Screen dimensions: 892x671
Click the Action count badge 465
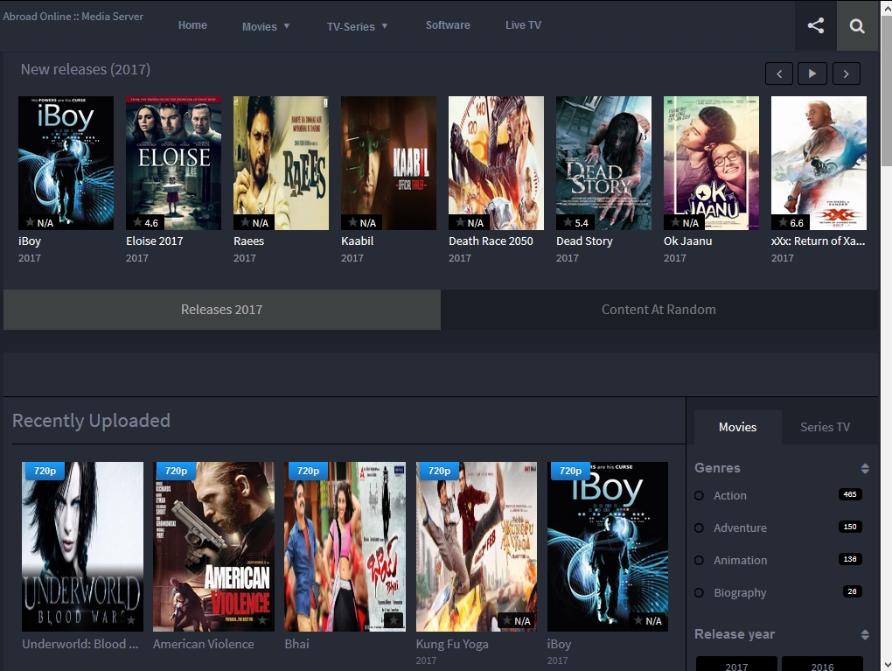pos(850,494)
